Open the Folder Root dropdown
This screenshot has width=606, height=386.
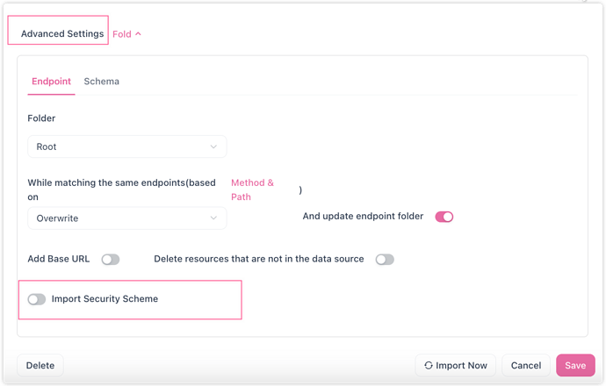[x=127, y=147]
